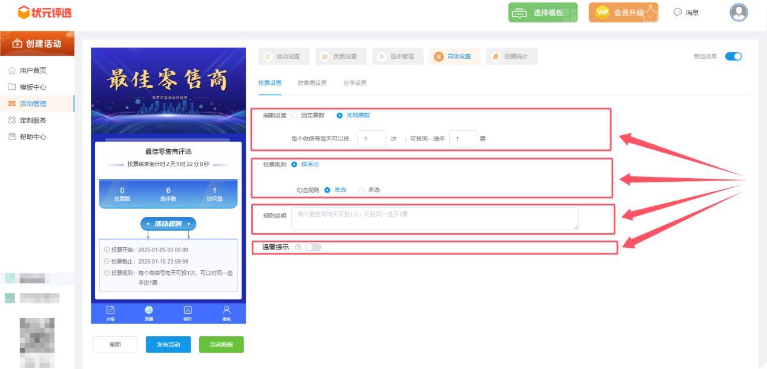
Task: Open the 投票统计 tab
Action: [512, 56]
